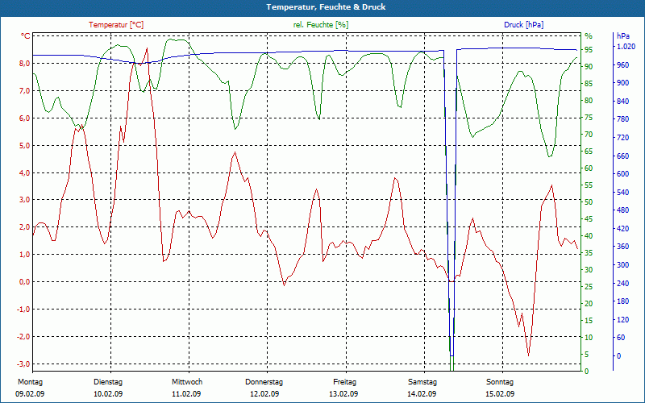
Task: Click pressure axis value '960'
Action: click(x=623, y=65)
